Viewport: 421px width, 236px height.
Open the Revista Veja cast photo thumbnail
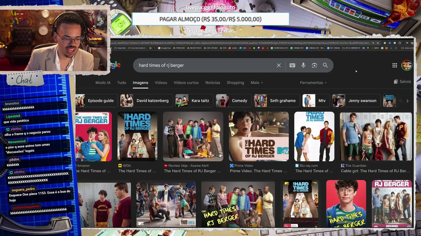pos(193,137)
